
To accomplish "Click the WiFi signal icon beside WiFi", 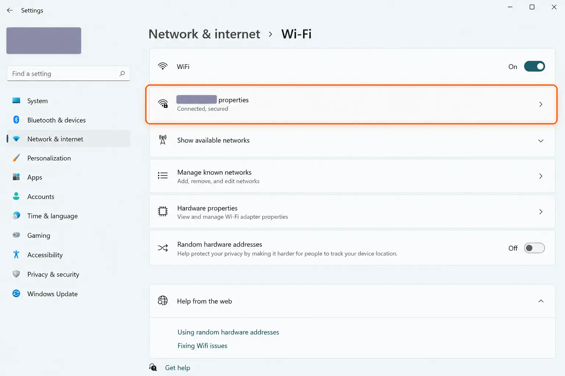I will pos(163,66).
